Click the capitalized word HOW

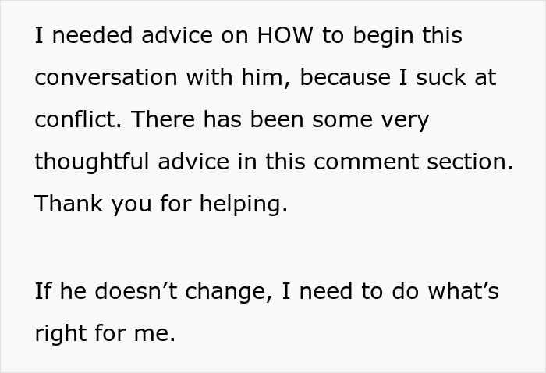tap(285, 35)
